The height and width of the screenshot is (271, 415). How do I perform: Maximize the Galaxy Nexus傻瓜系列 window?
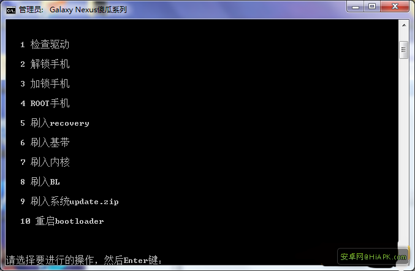(372, 6)
